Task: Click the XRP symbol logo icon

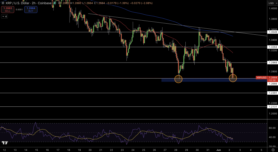Action: [3, 3]
